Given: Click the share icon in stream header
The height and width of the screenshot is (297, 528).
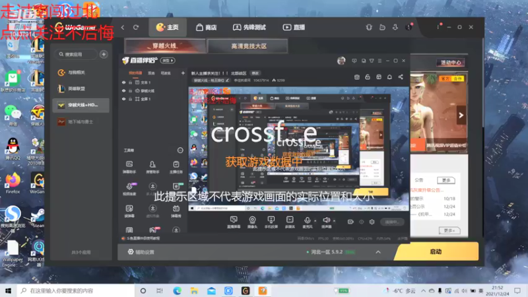Looking at the screenshot, I should pyautogui.click(x=401, y=77).
